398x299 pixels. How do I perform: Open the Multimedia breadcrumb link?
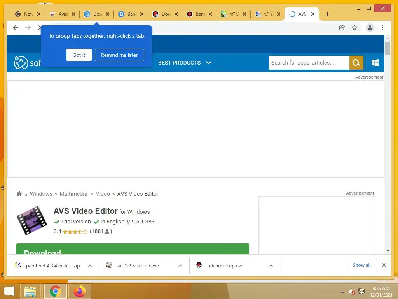tap(73, 194)
